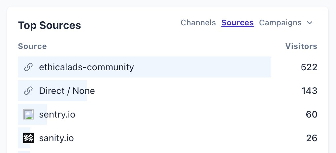Open the ethicalads-community source link

pos(86,67)
